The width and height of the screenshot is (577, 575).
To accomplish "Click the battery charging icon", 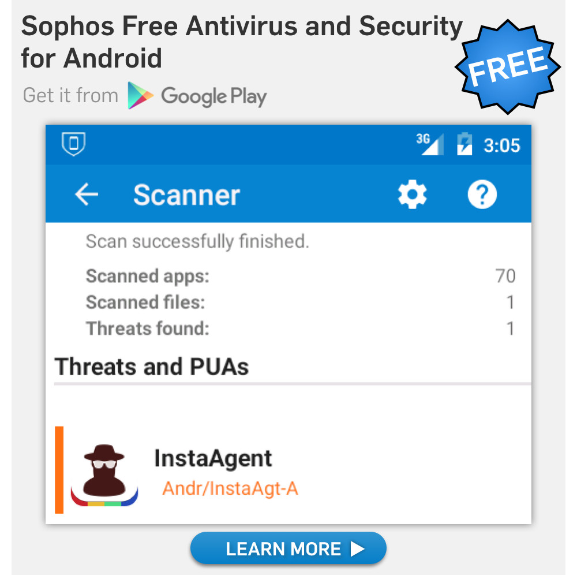I will coord(464,144).
